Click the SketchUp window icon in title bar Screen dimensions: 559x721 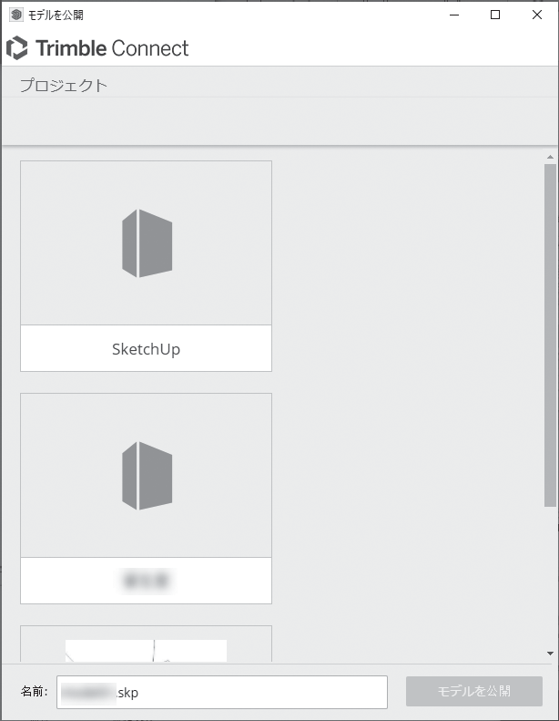[x=15, y=15]
